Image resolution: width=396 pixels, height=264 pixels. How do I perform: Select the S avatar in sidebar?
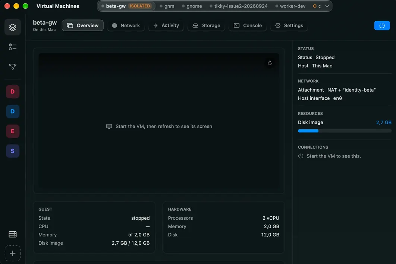tap(13, 151)
